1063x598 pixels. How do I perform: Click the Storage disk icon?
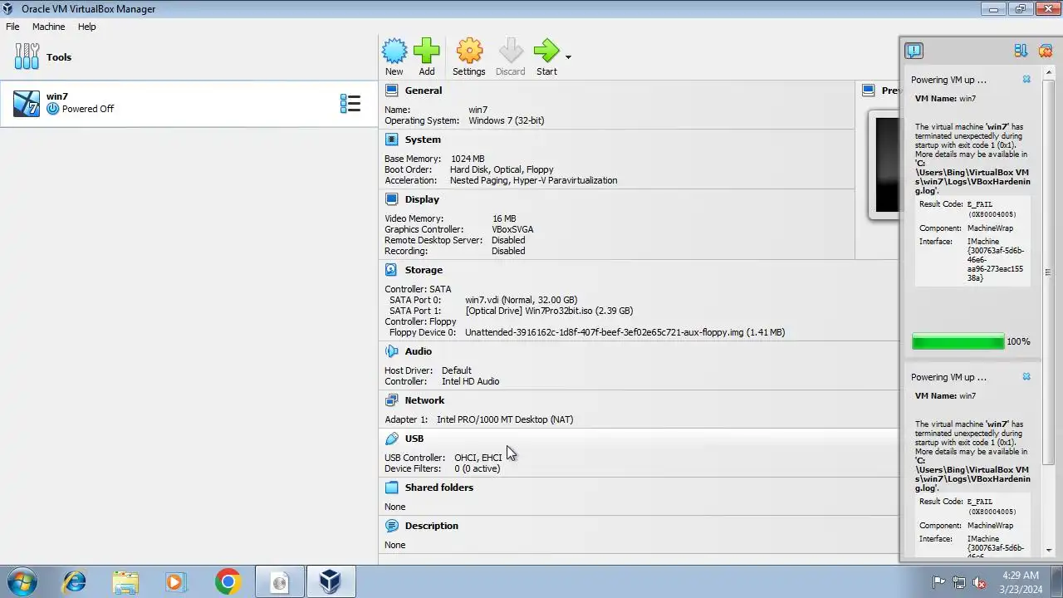pyautogui.click(x=392, y=270)
